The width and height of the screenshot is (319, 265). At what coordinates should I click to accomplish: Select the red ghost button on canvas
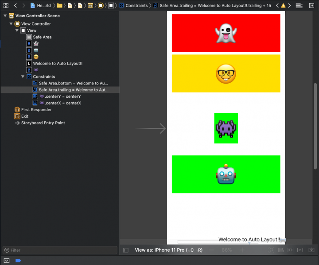tap(226, 33)
